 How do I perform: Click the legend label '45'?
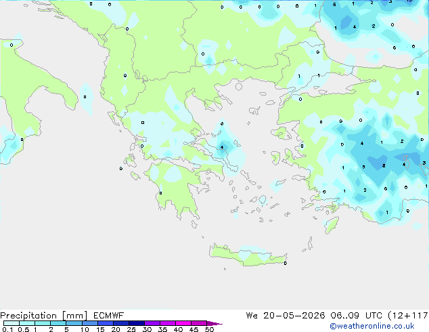click(x=194, y=329)
